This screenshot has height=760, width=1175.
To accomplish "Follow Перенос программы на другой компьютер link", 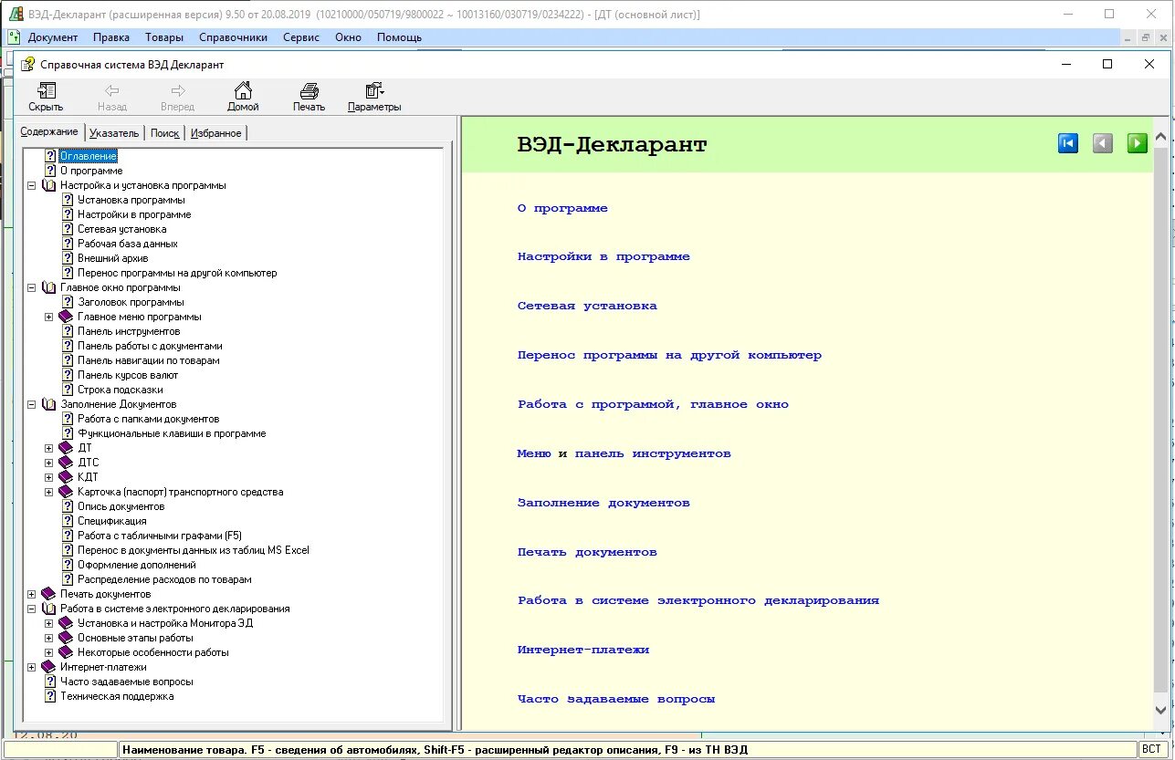I will [x=669, y=355].
